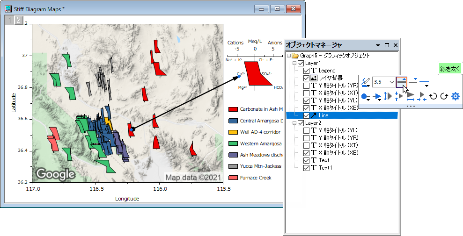Screen dimensions: 463x236
Task: Click the green Western Amargosa legend swatch
Action: 233,144
